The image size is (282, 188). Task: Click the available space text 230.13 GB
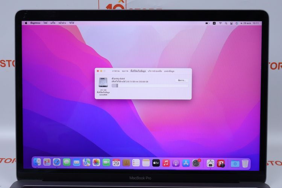click(130, 82)
